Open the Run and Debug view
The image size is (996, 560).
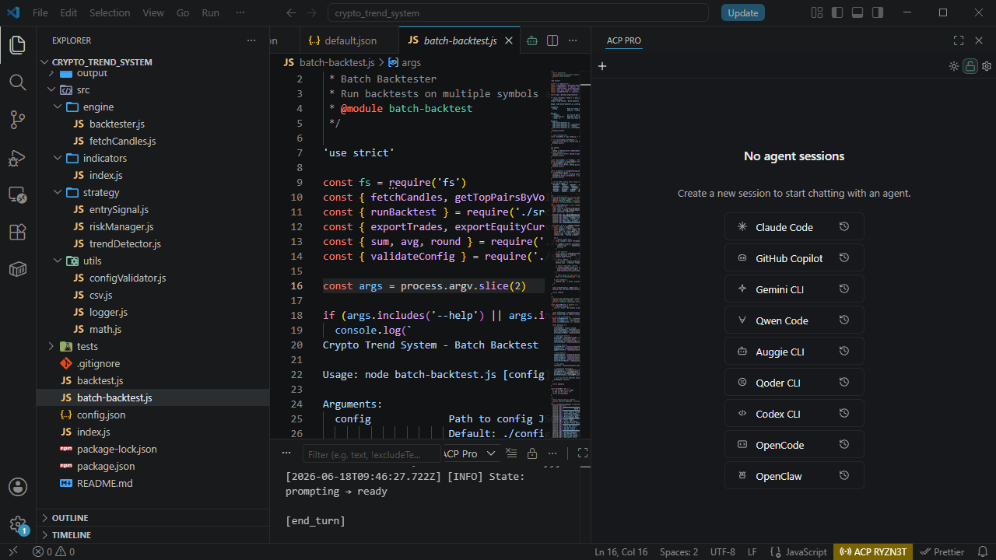coord(17,158)
